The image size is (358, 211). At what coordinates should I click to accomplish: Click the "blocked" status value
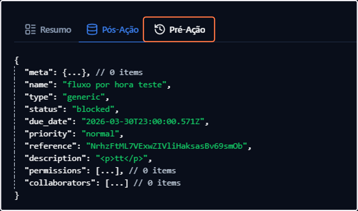pos(93,109)
